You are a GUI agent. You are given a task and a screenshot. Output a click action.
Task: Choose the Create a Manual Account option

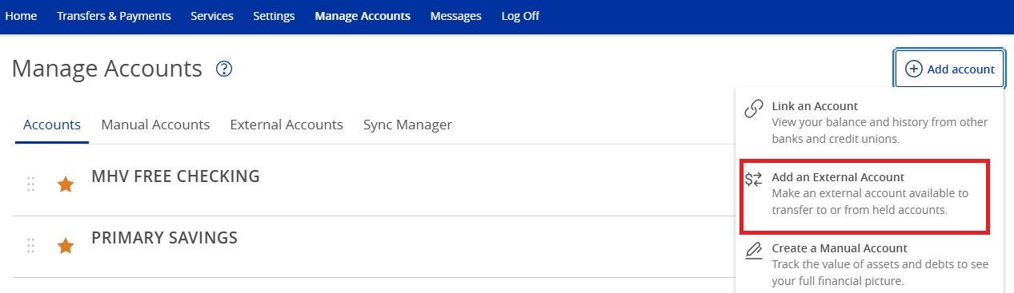(869, 264)
